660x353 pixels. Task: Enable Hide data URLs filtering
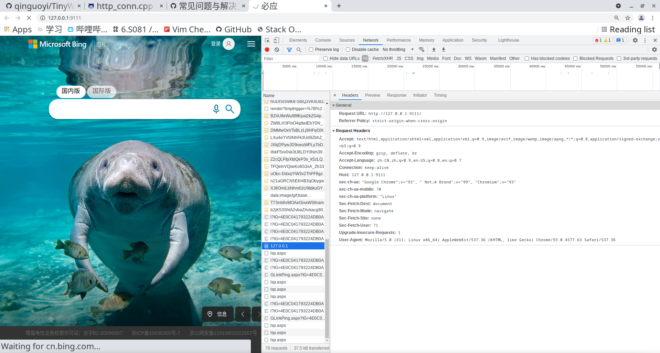coord(326,58)
